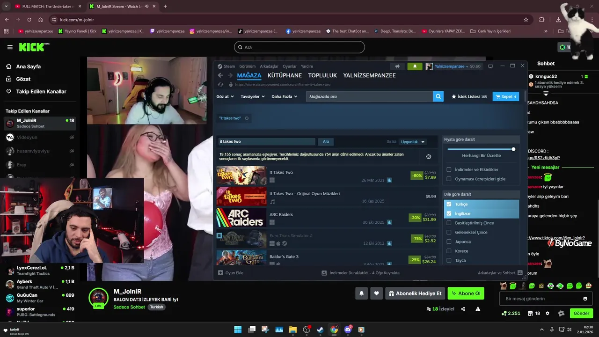The width and height of the screenshot is (599, 337).
Task: Open the Sepet cart button
Action: tap(506, 96)
